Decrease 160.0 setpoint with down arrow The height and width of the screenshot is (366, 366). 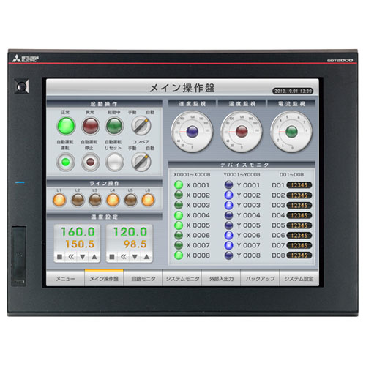[83, 257]
